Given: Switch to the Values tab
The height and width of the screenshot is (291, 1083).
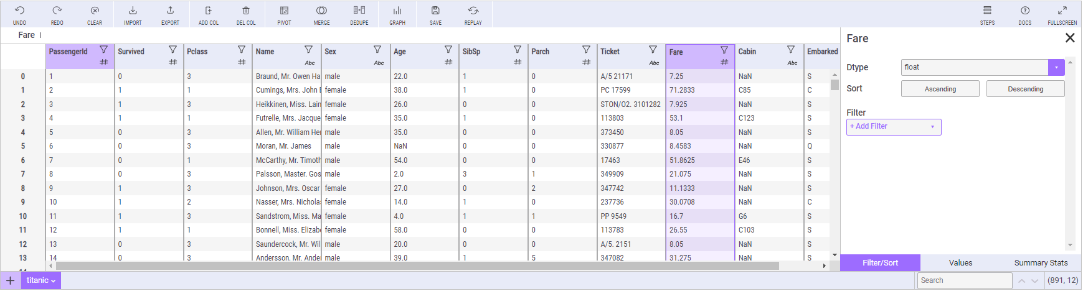Looking at the screenshot, I should coord(960,263).
